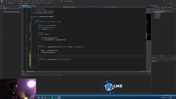176x99 pixels.
Task: Toggle Preview Selected Items in Solution Explorer
Action: tap(172, 7)
